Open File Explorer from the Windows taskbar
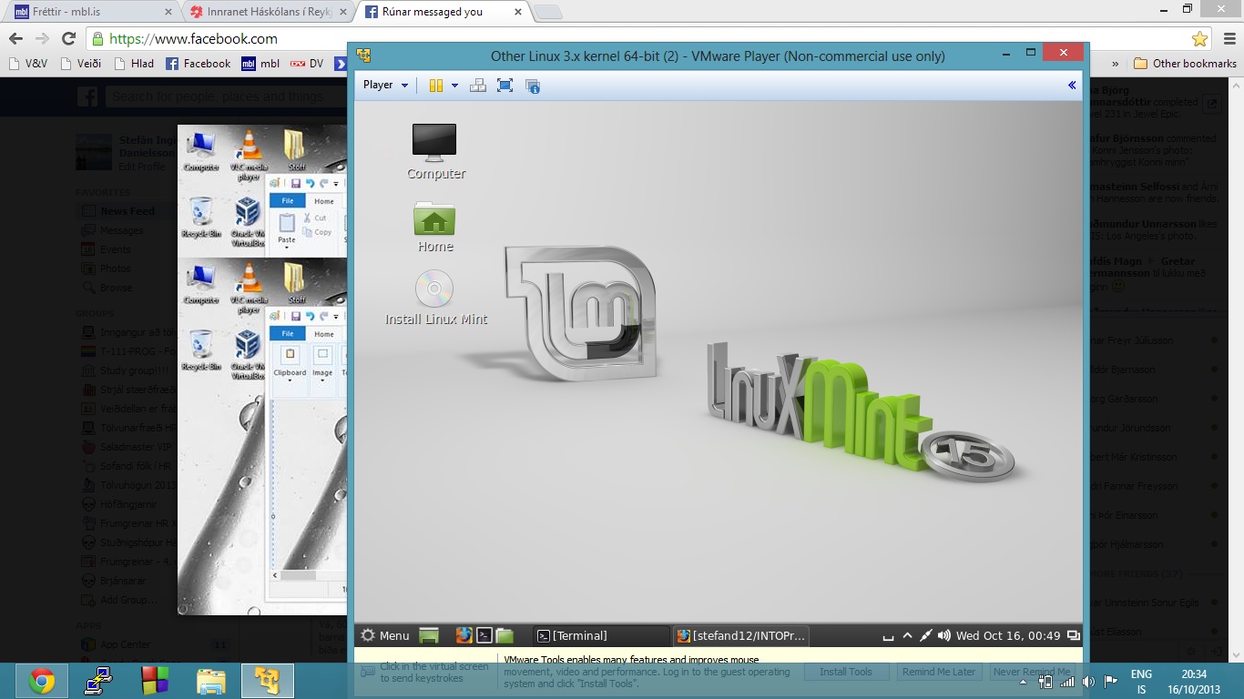1244x699 pixels. tap(211, 681)
